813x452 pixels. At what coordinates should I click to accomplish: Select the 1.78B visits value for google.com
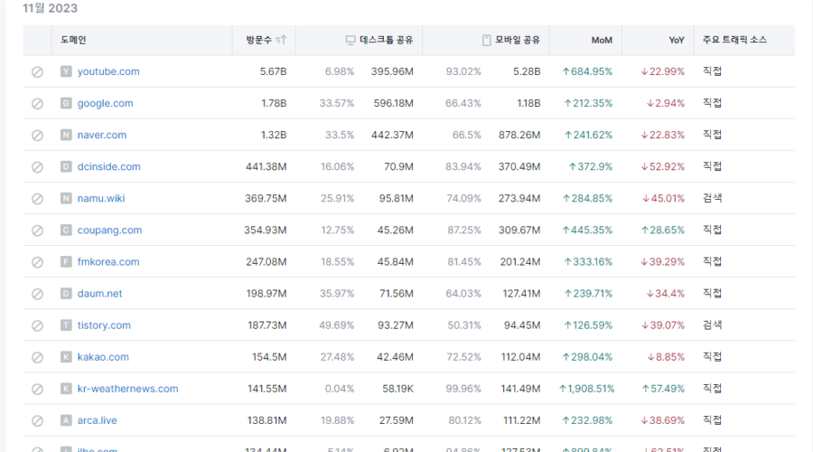coord(274,103)
